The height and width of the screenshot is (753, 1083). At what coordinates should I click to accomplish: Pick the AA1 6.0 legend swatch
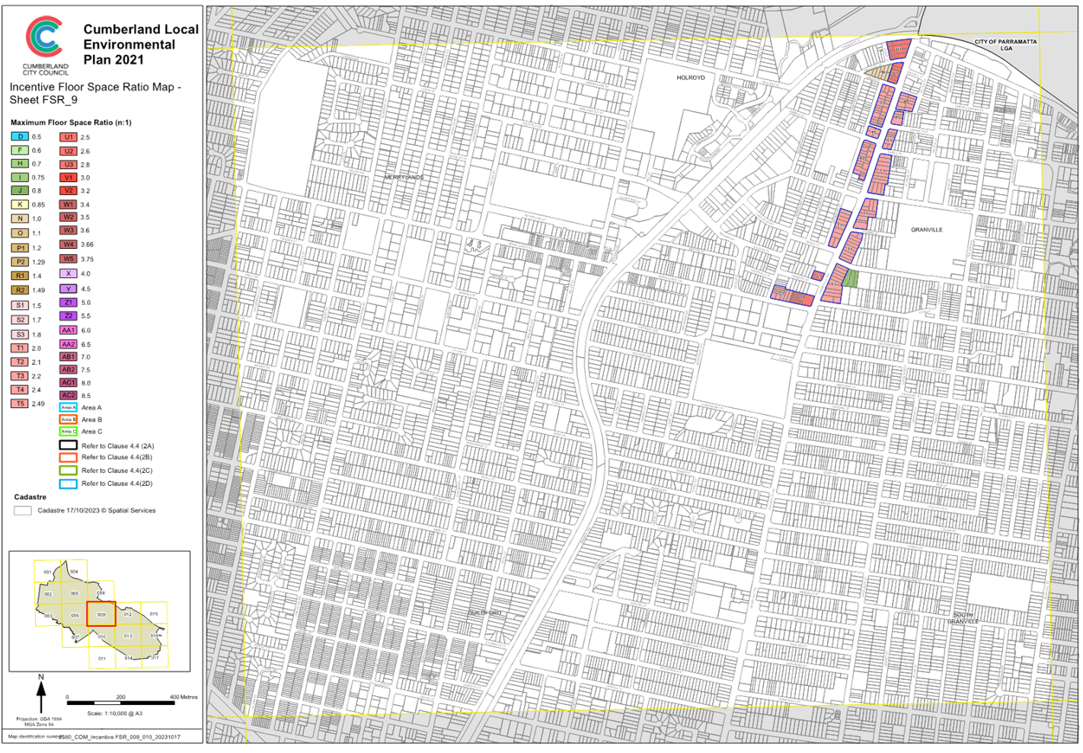pos(69,330)
